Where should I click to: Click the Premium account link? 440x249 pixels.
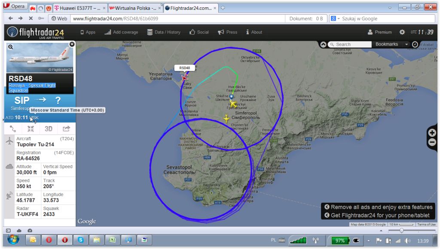tap(380, 32)
